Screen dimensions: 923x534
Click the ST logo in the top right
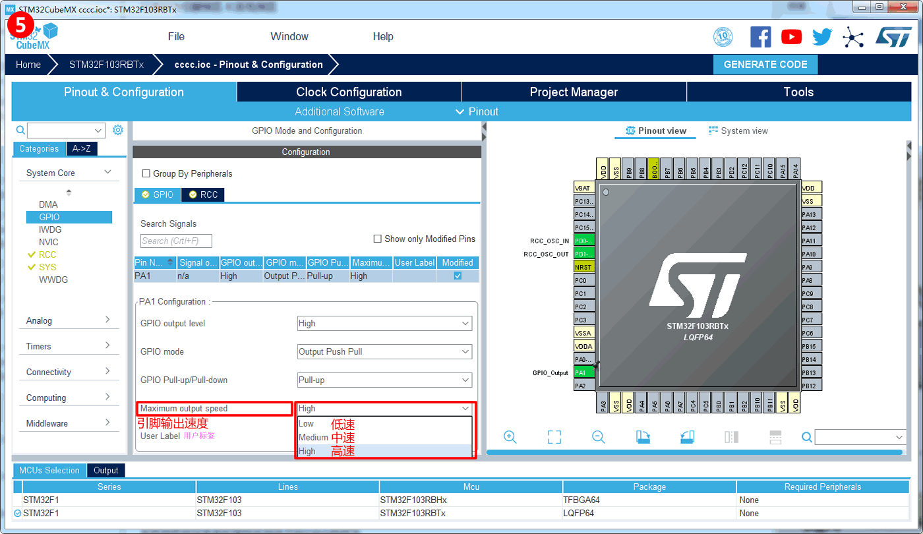[x=893, y=37]
